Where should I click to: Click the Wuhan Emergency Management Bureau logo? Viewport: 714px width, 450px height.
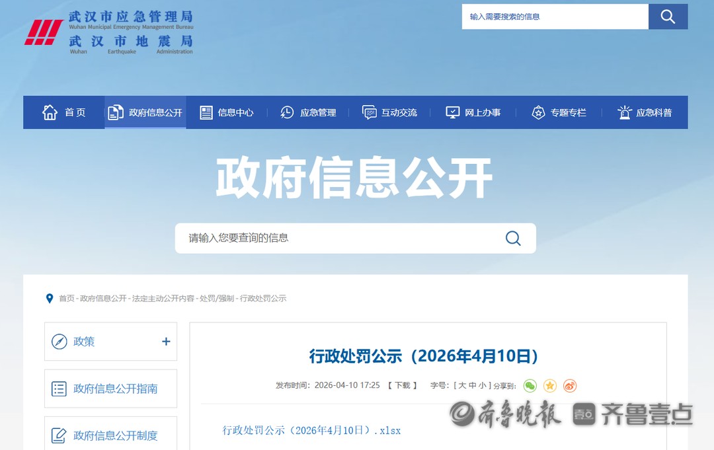pos(109,32)
